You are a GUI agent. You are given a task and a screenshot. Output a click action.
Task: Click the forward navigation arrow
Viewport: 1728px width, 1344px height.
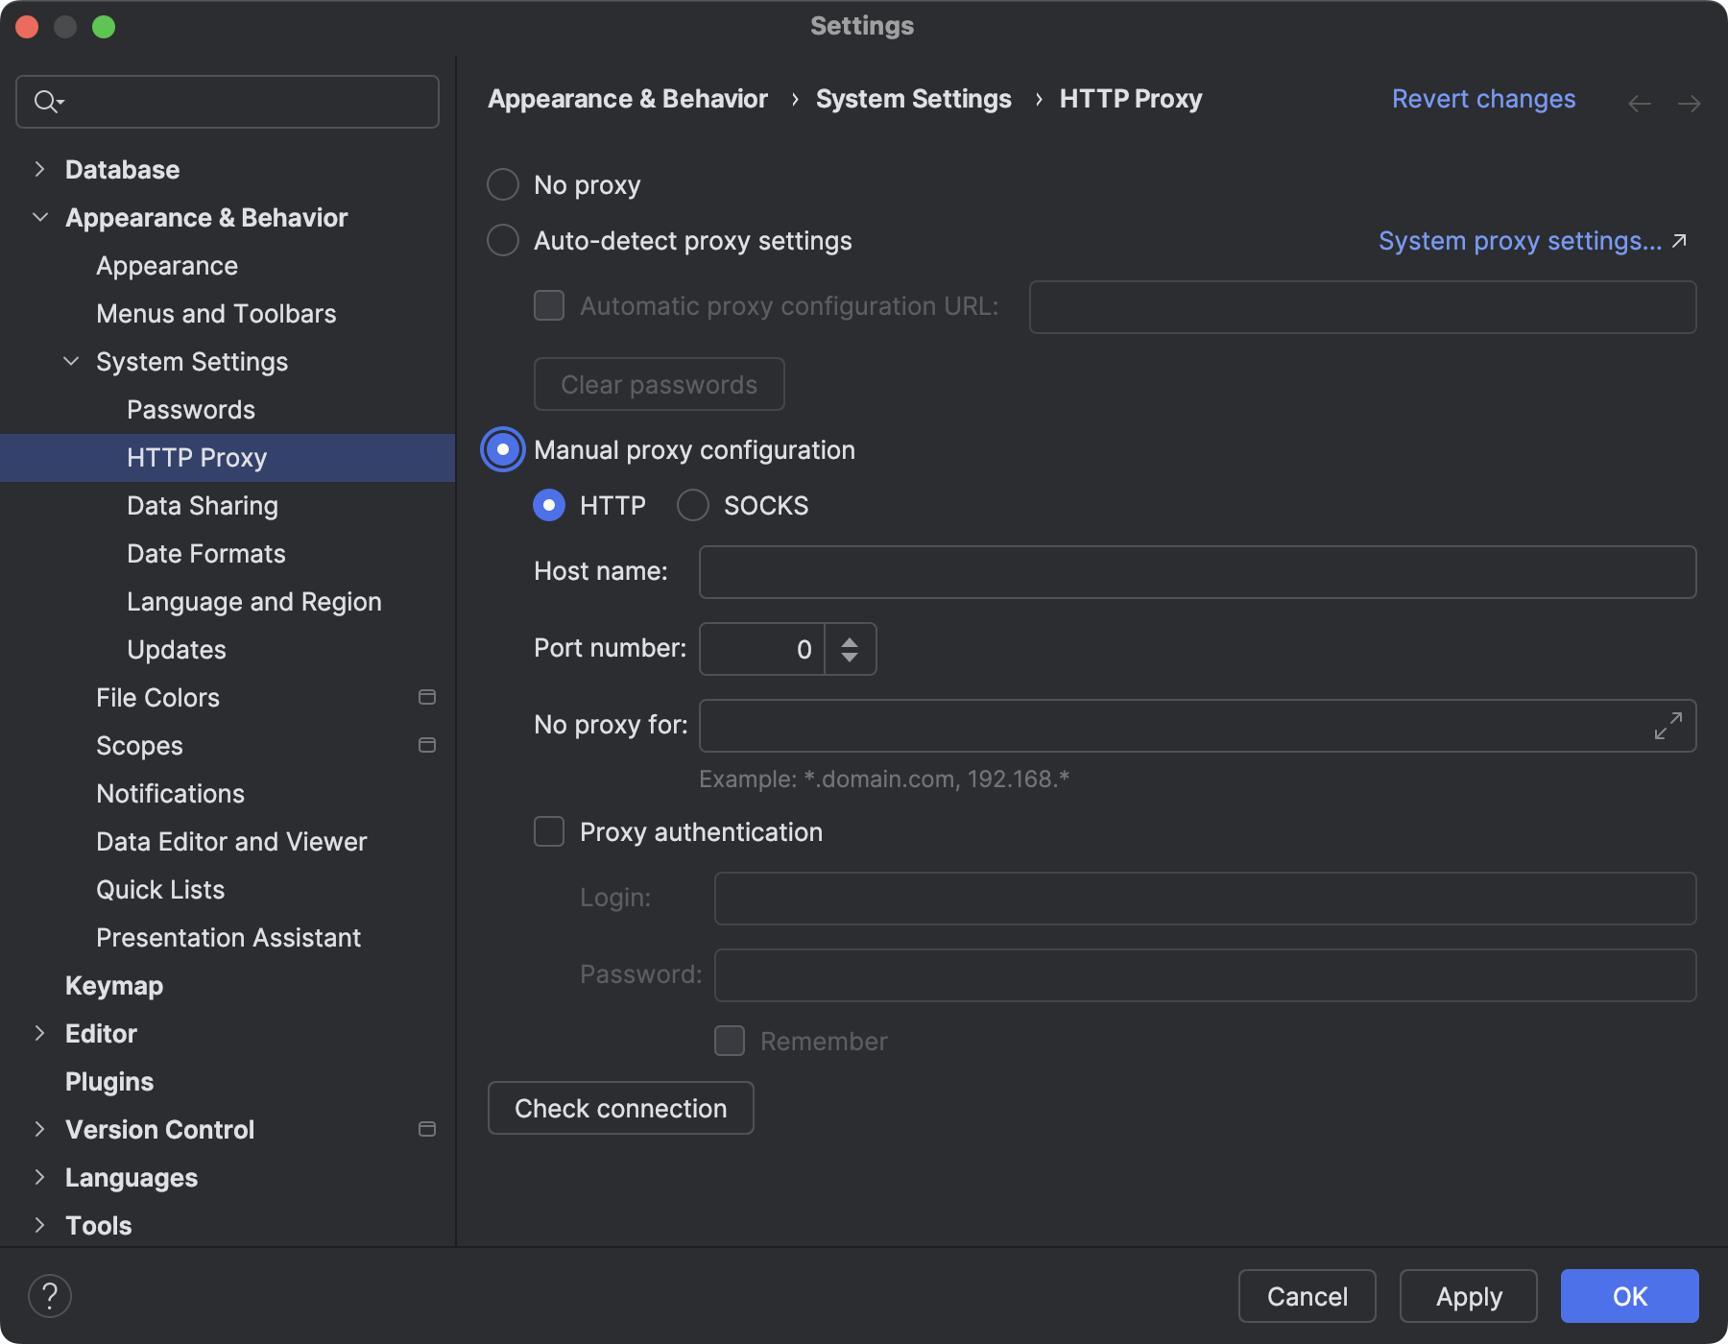click(1689, 104)
